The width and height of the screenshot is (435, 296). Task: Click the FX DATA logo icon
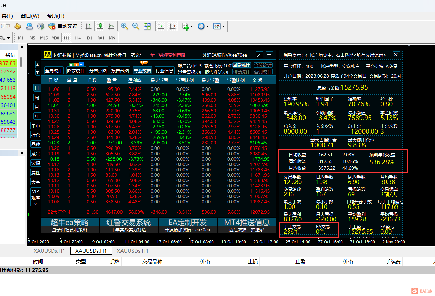tap(47, 55)
